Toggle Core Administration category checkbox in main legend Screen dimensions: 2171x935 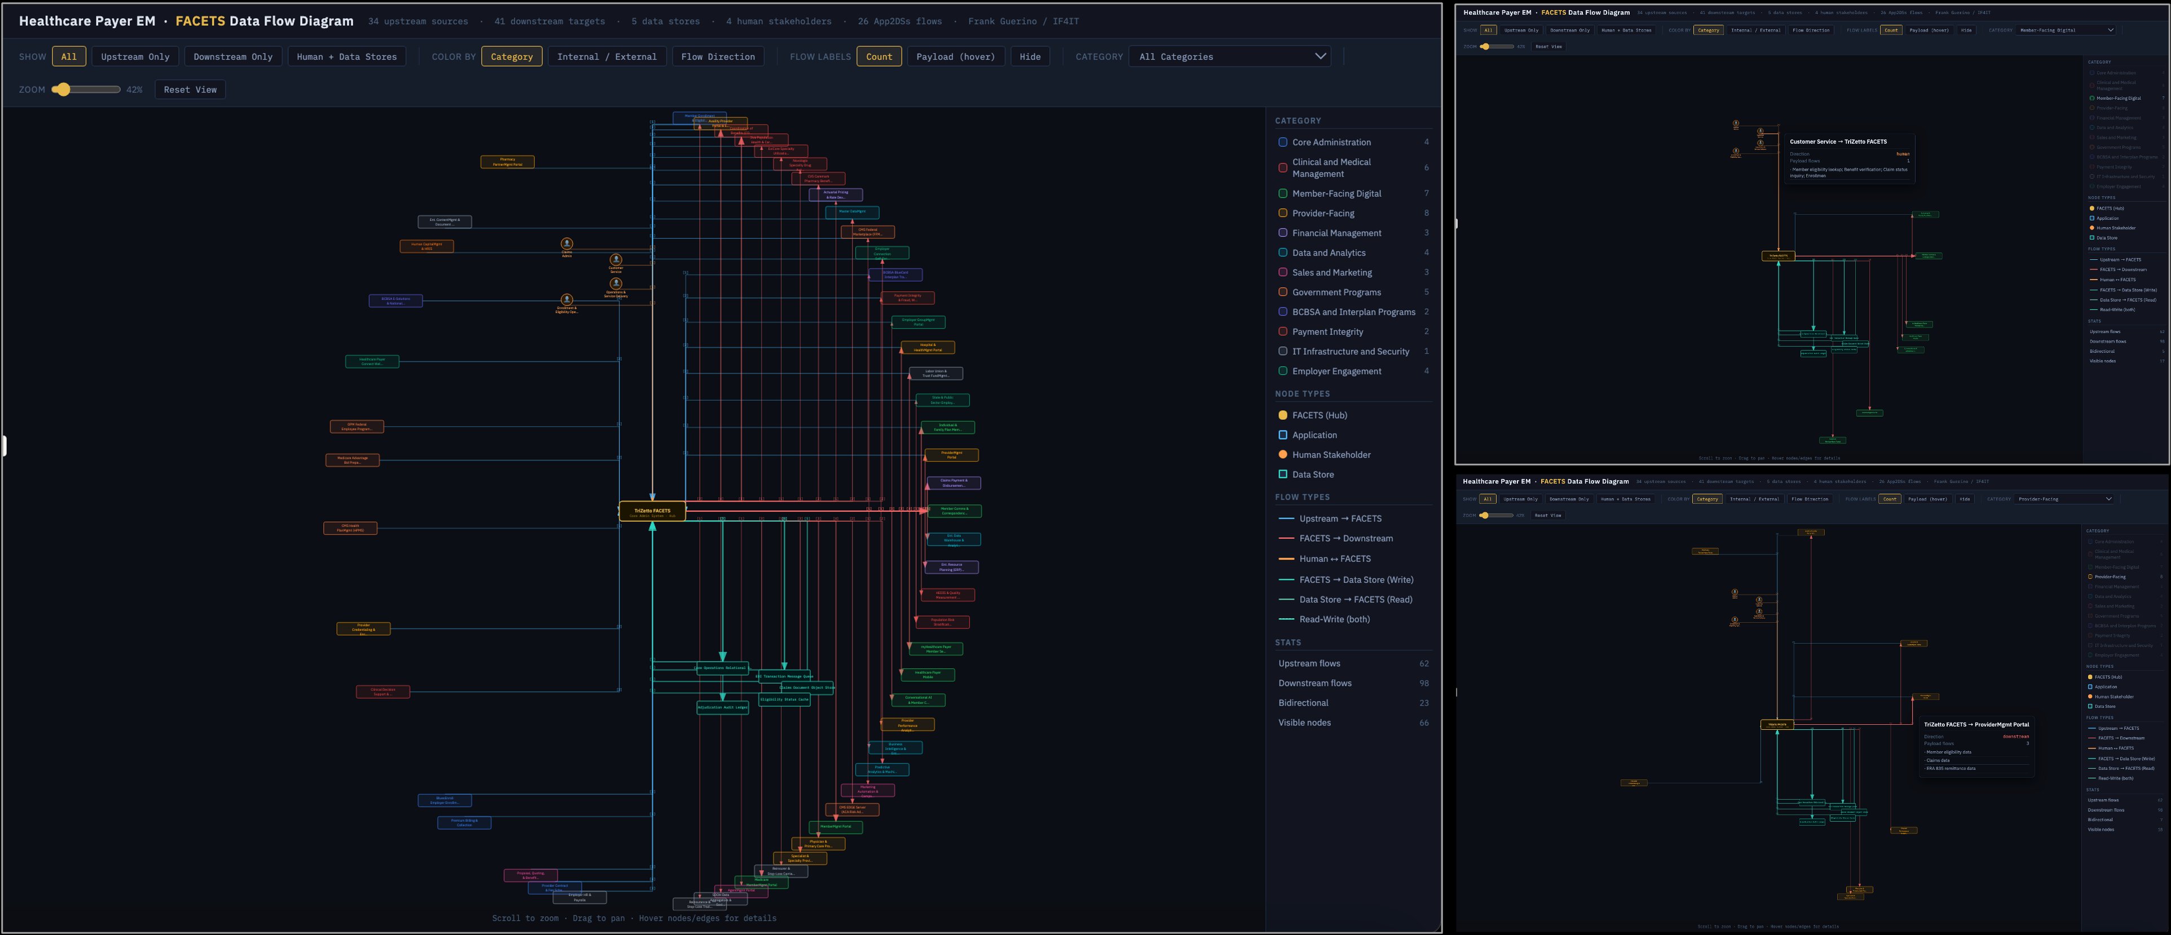point(1283,143)
